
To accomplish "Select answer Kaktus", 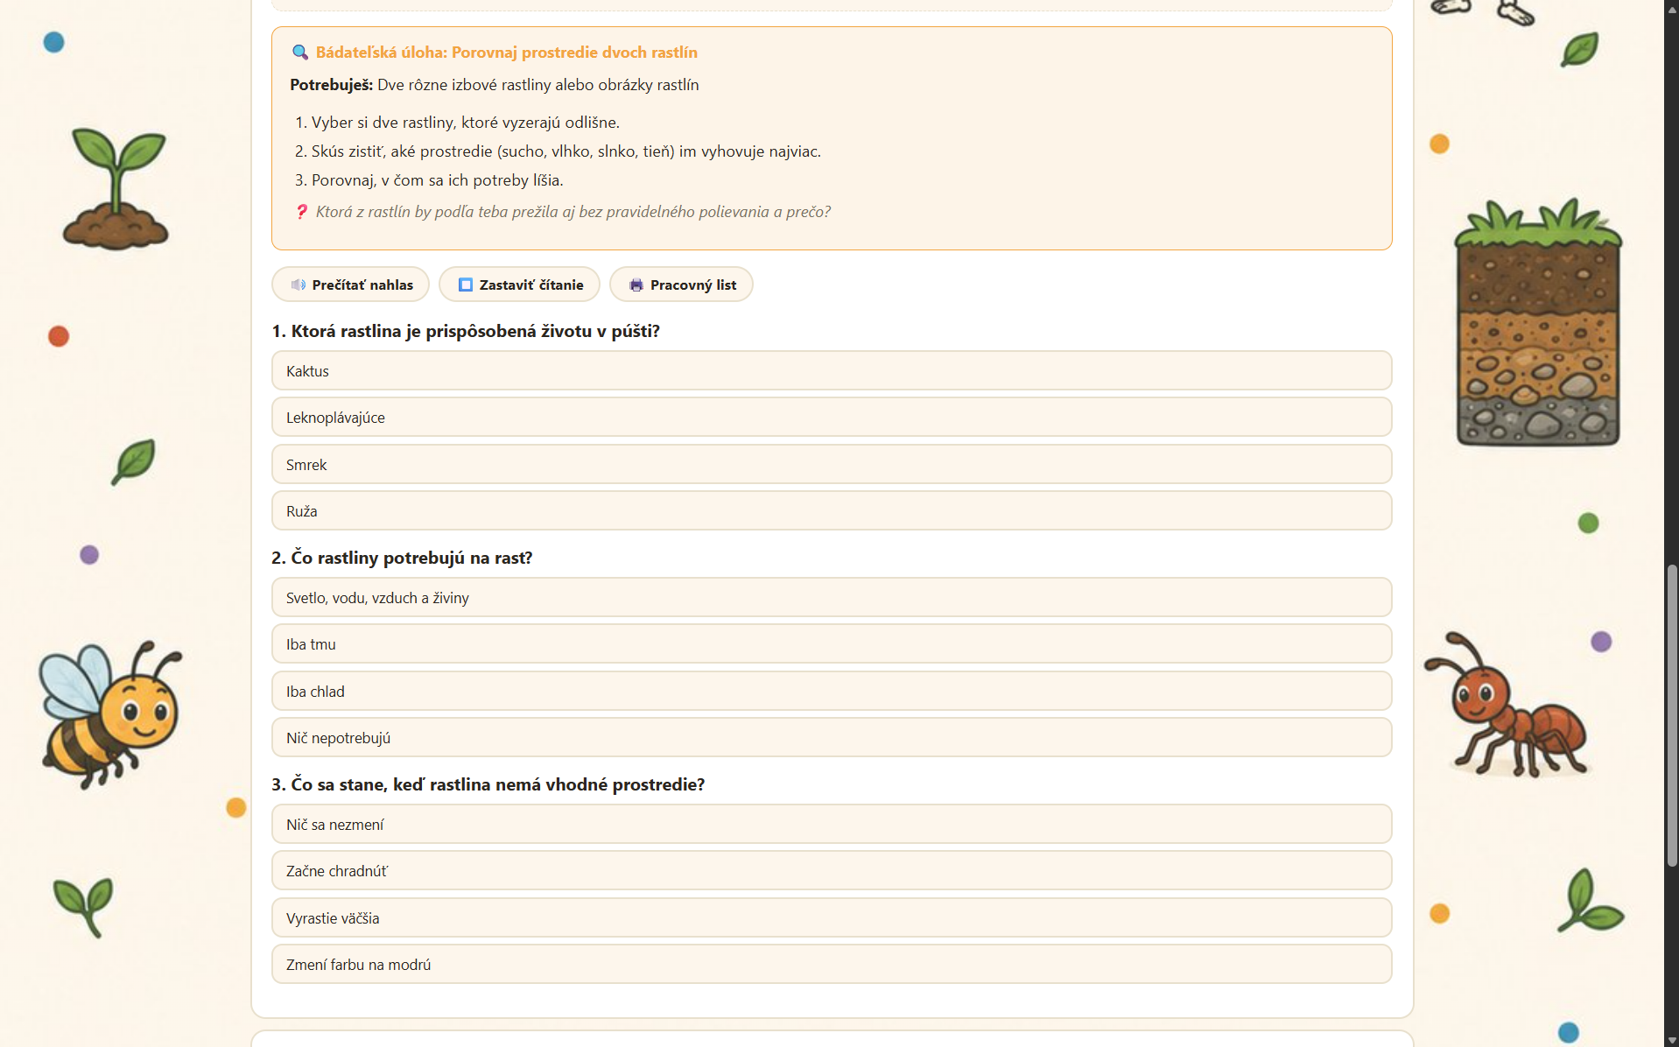I will [832, 371].
